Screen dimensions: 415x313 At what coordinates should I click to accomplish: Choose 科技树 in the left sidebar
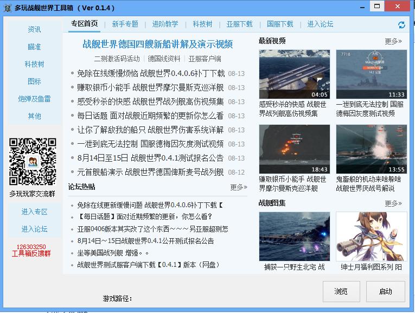point(34,64)
